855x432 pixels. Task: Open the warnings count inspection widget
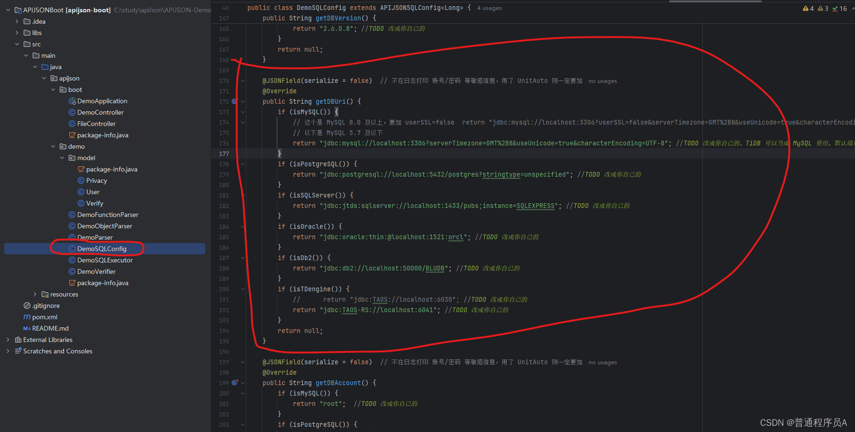coord(809,9)
